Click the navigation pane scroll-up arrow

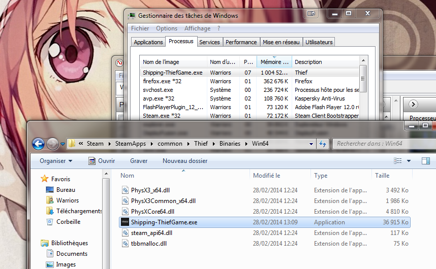(x=106, y=174)
